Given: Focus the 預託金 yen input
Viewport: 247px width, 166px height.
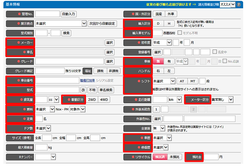Looking at the screenshot, I should pos(211,157).
